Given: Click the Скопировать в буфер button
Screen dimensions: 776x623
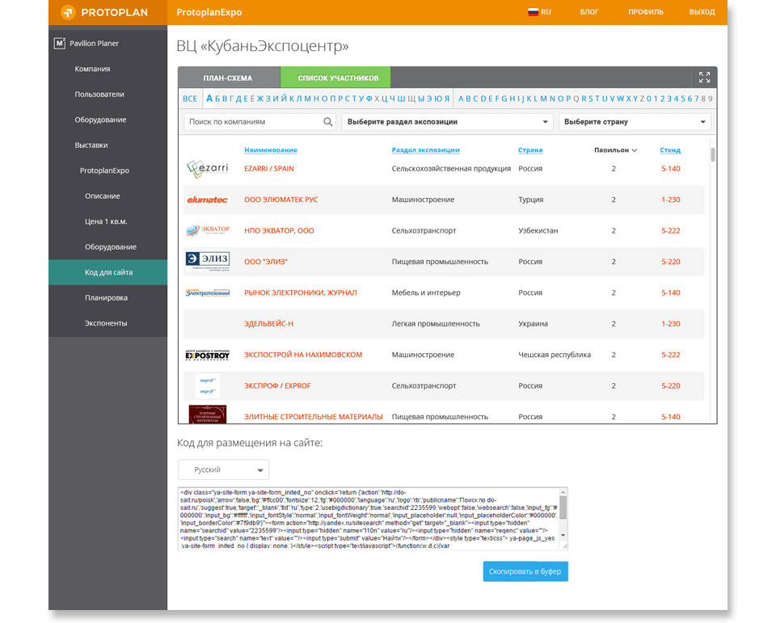Looking at the screenshot, I should (525, 571).
